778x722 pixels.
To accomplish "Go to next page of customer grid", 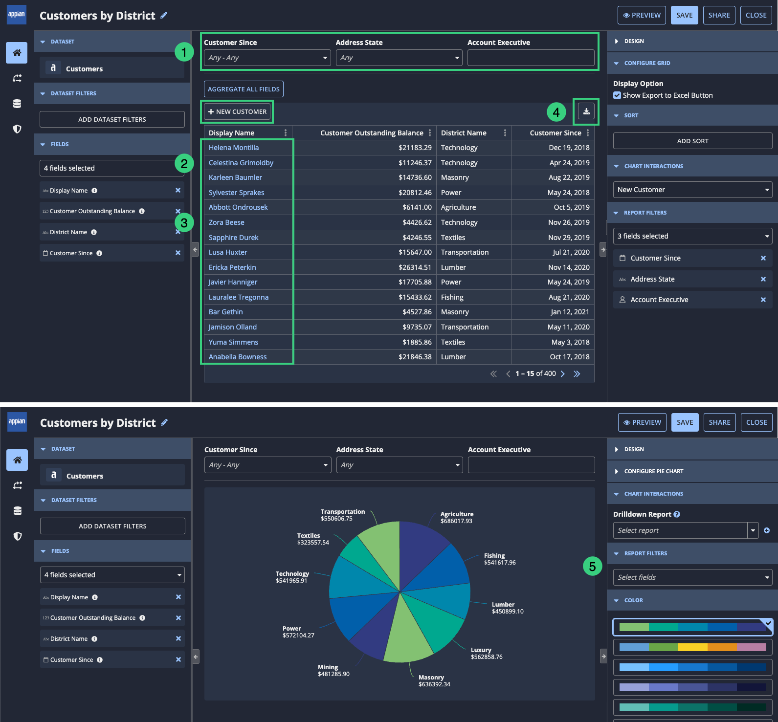I will click(563, 374).
